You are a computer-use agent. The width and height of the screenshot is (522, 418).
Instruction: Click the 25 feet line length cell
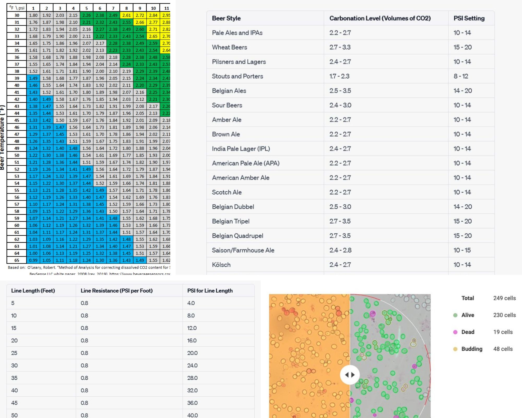[14, 353]
